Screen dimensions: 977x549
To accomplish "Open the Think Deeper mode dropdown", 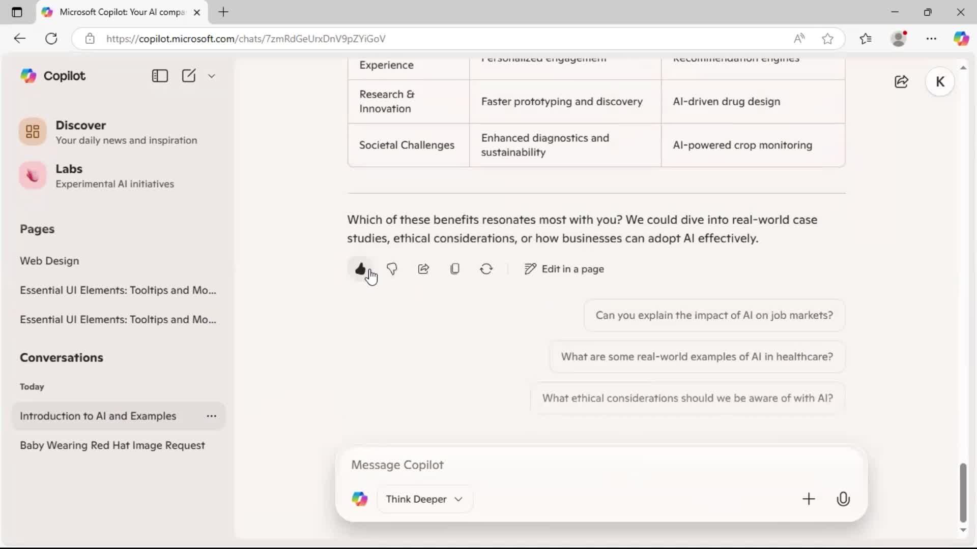I will tap(424, 499).
